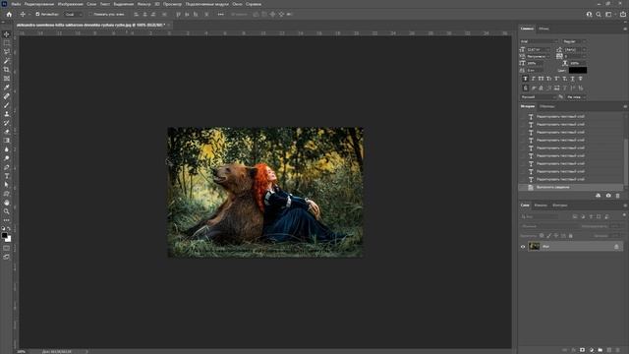Open the Слой auto-select dropdown

coord(74,14)
